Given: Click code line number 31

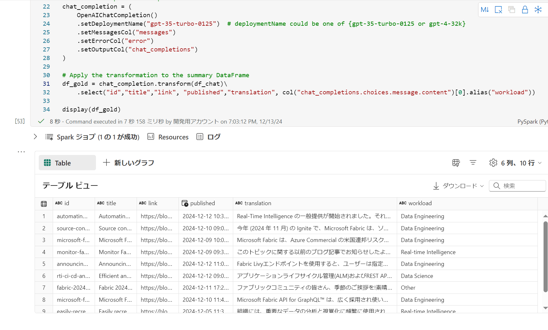Looking at the screenshot, I should 46,84.
